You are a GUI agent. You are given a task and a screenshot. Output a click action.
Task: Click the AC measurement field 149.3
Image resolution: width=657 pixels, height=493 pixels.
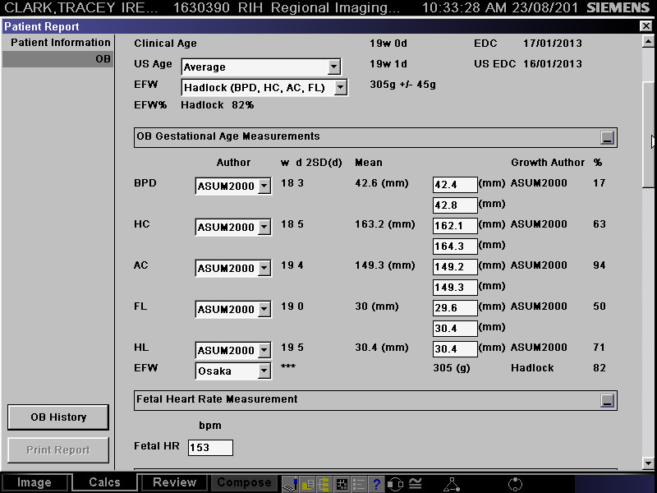tap(455, 287)
